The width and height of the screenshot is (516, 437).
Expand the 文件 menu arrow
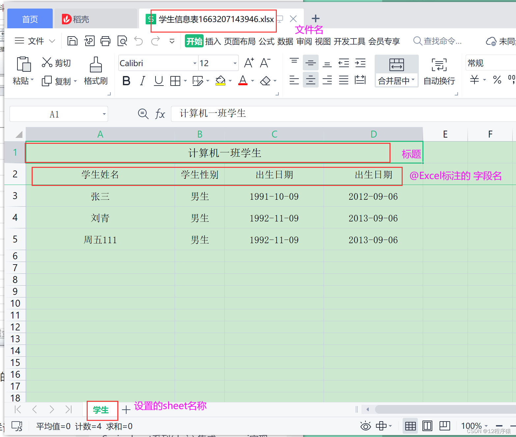click(52, 41)
